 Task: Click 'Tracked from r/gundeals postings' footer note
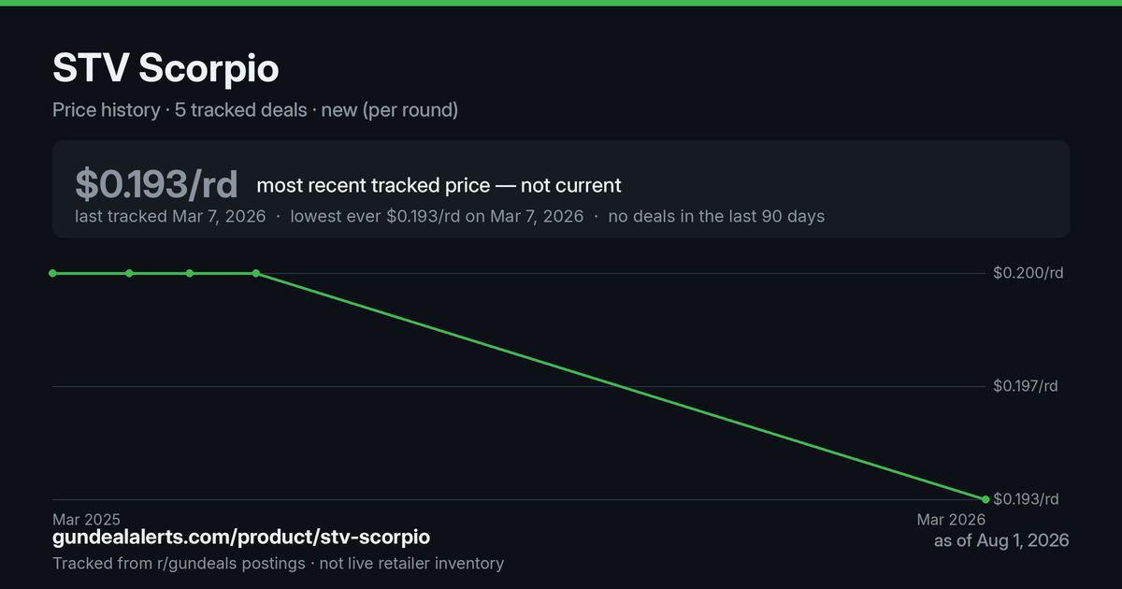(179, 563)
